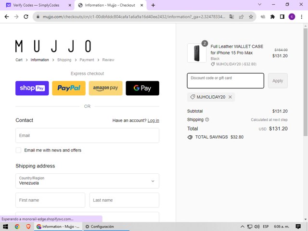
Task: Click the taskbar clock showing 6:06 a. m.
Action: (x=282, y=227)
